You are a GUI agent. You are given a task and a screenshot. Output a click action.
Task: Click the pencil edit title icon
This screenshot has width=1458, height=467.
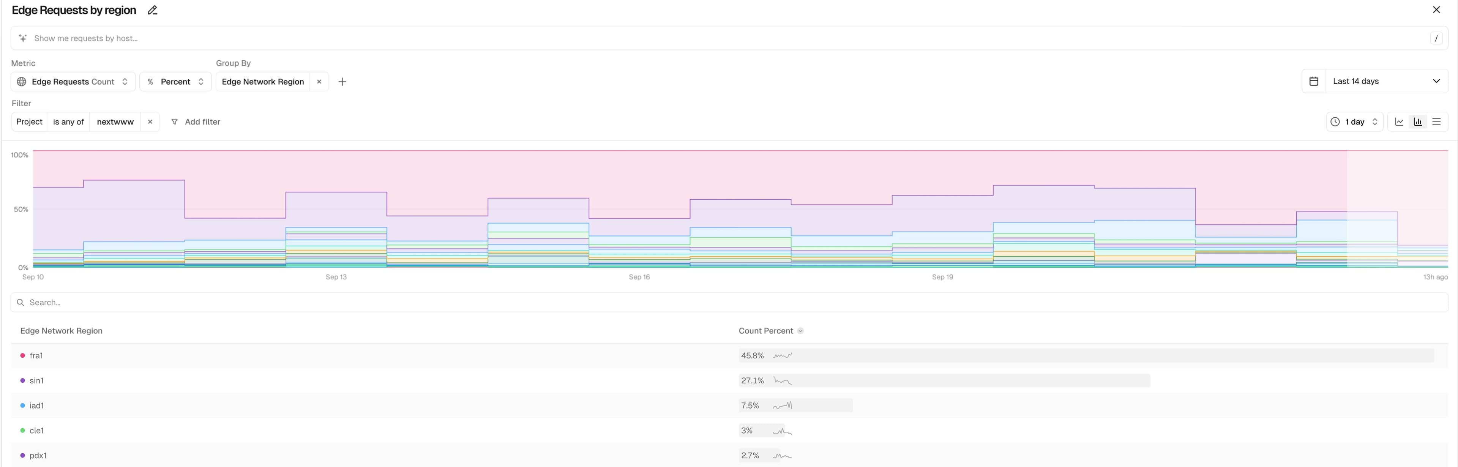[152, 10]
